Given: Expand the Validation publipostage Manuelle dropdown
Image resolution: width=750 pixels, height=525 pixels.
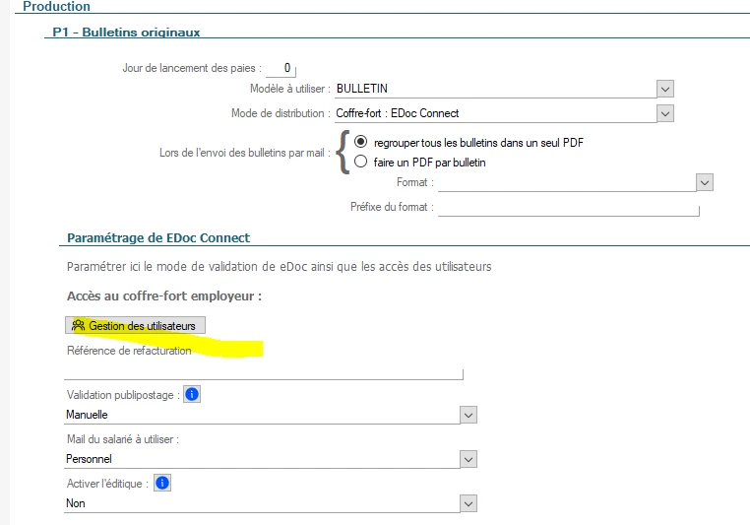Looking at the screenshot, I should (469, 415).
